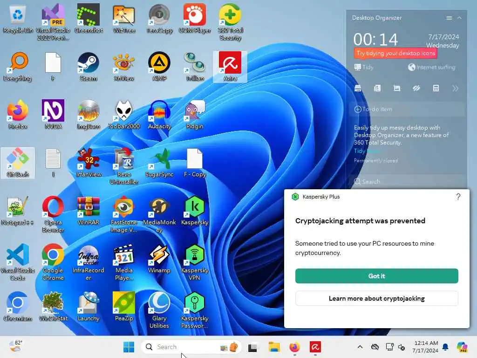Select the Avira desktop shortcut

230,67
